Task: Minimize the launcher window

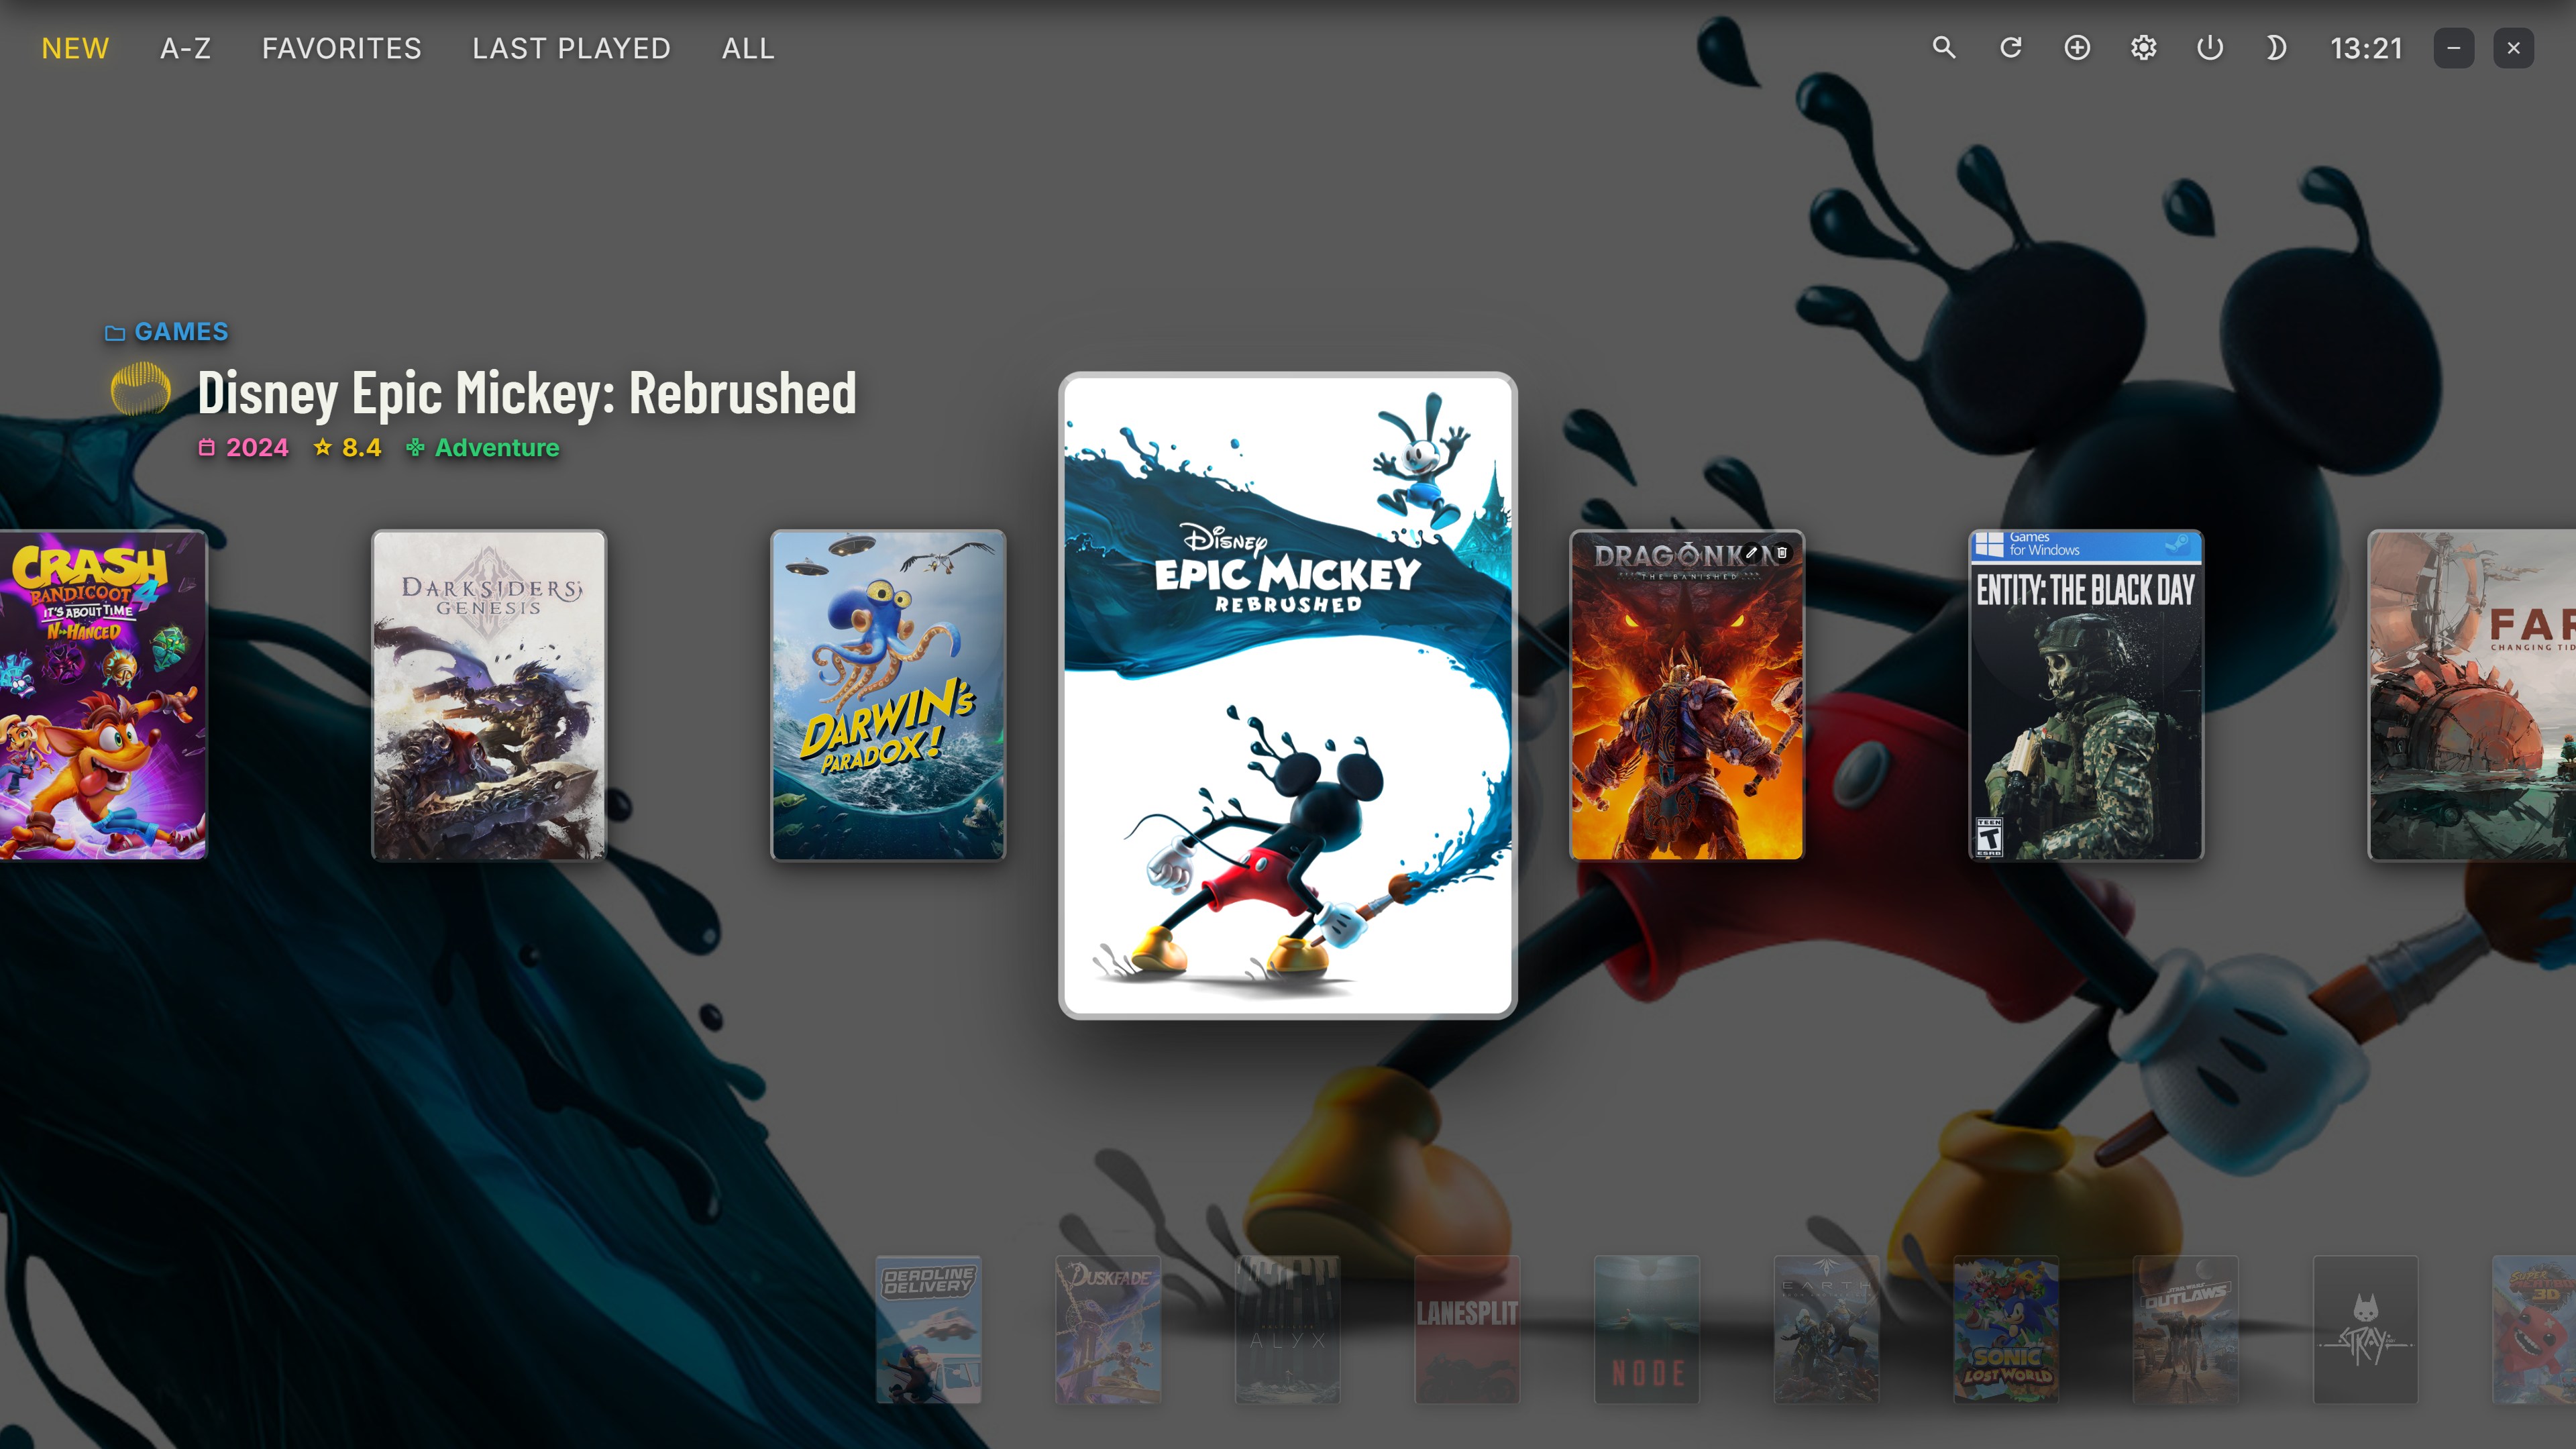Action: click(x=2454, y=48)
